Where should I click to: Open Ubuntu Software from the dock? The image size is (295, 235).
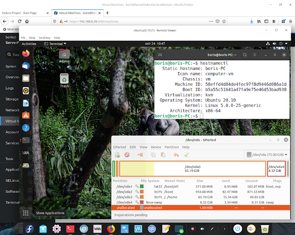tap(26, 116)
